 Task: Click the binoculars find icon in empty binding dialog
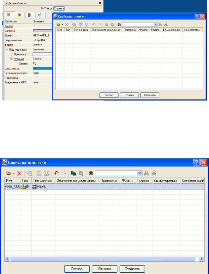119,25
